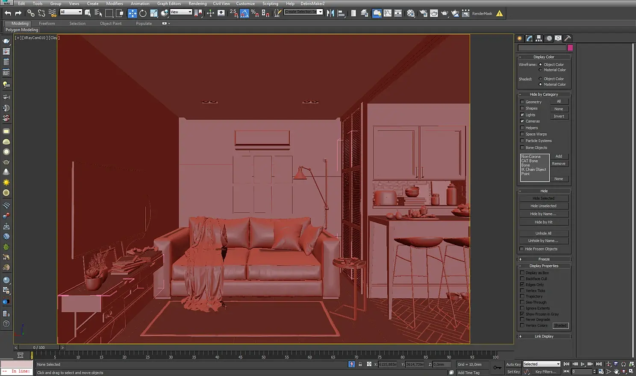Toggle the selection lock padlock icon
Image resolution: width=636 pixels, height=376 pixels.
pos(360,364)
